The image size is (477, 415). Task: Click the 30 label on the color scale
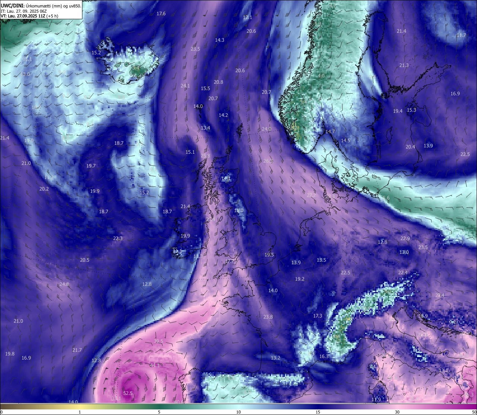pyautogui.click(x=397, y=412)
